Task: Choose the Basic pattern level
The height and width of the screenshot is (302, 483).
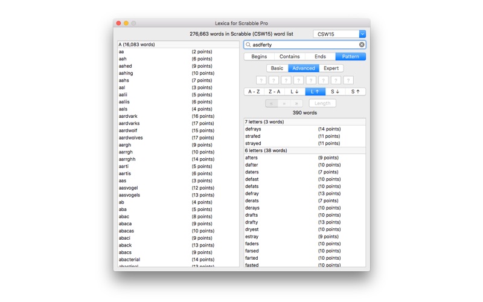Action: click(277, 68)
